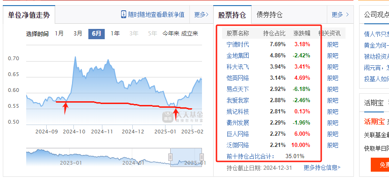Open the 科大讯飞 stock link
Image resolution: width=389 pixels, height=181 pixels.
(238, 67)
